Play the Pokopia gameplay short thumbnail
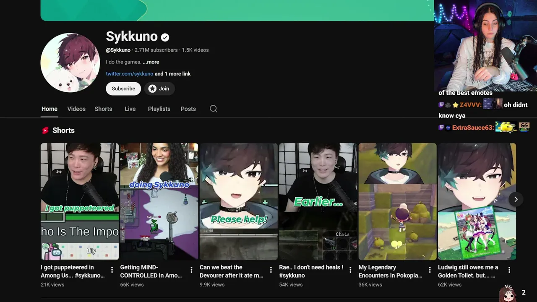 (x=398, y=201)
